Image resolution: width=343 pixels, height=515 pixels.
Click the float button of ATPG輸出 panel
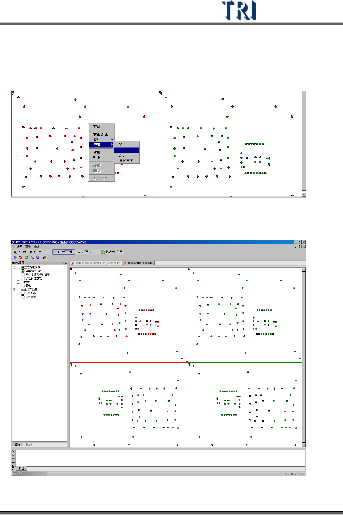click(13, 455)
